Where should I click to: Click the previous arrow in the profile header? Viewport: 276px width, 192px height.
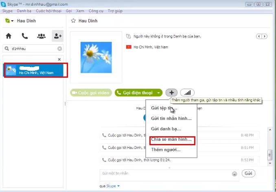coord(259,36)
